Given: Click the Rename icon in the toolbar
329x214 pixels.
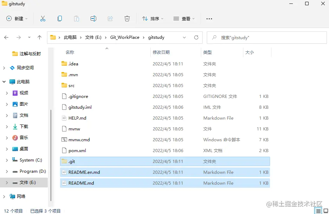Looking at the screenshot, I should [x=93, y=19].
